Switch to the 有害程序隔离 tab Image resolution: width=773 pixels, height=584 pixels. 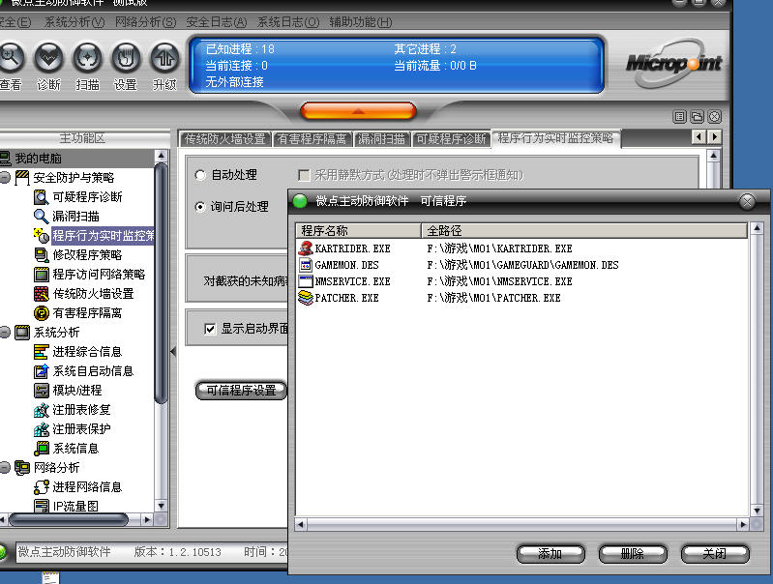[312, 139]
